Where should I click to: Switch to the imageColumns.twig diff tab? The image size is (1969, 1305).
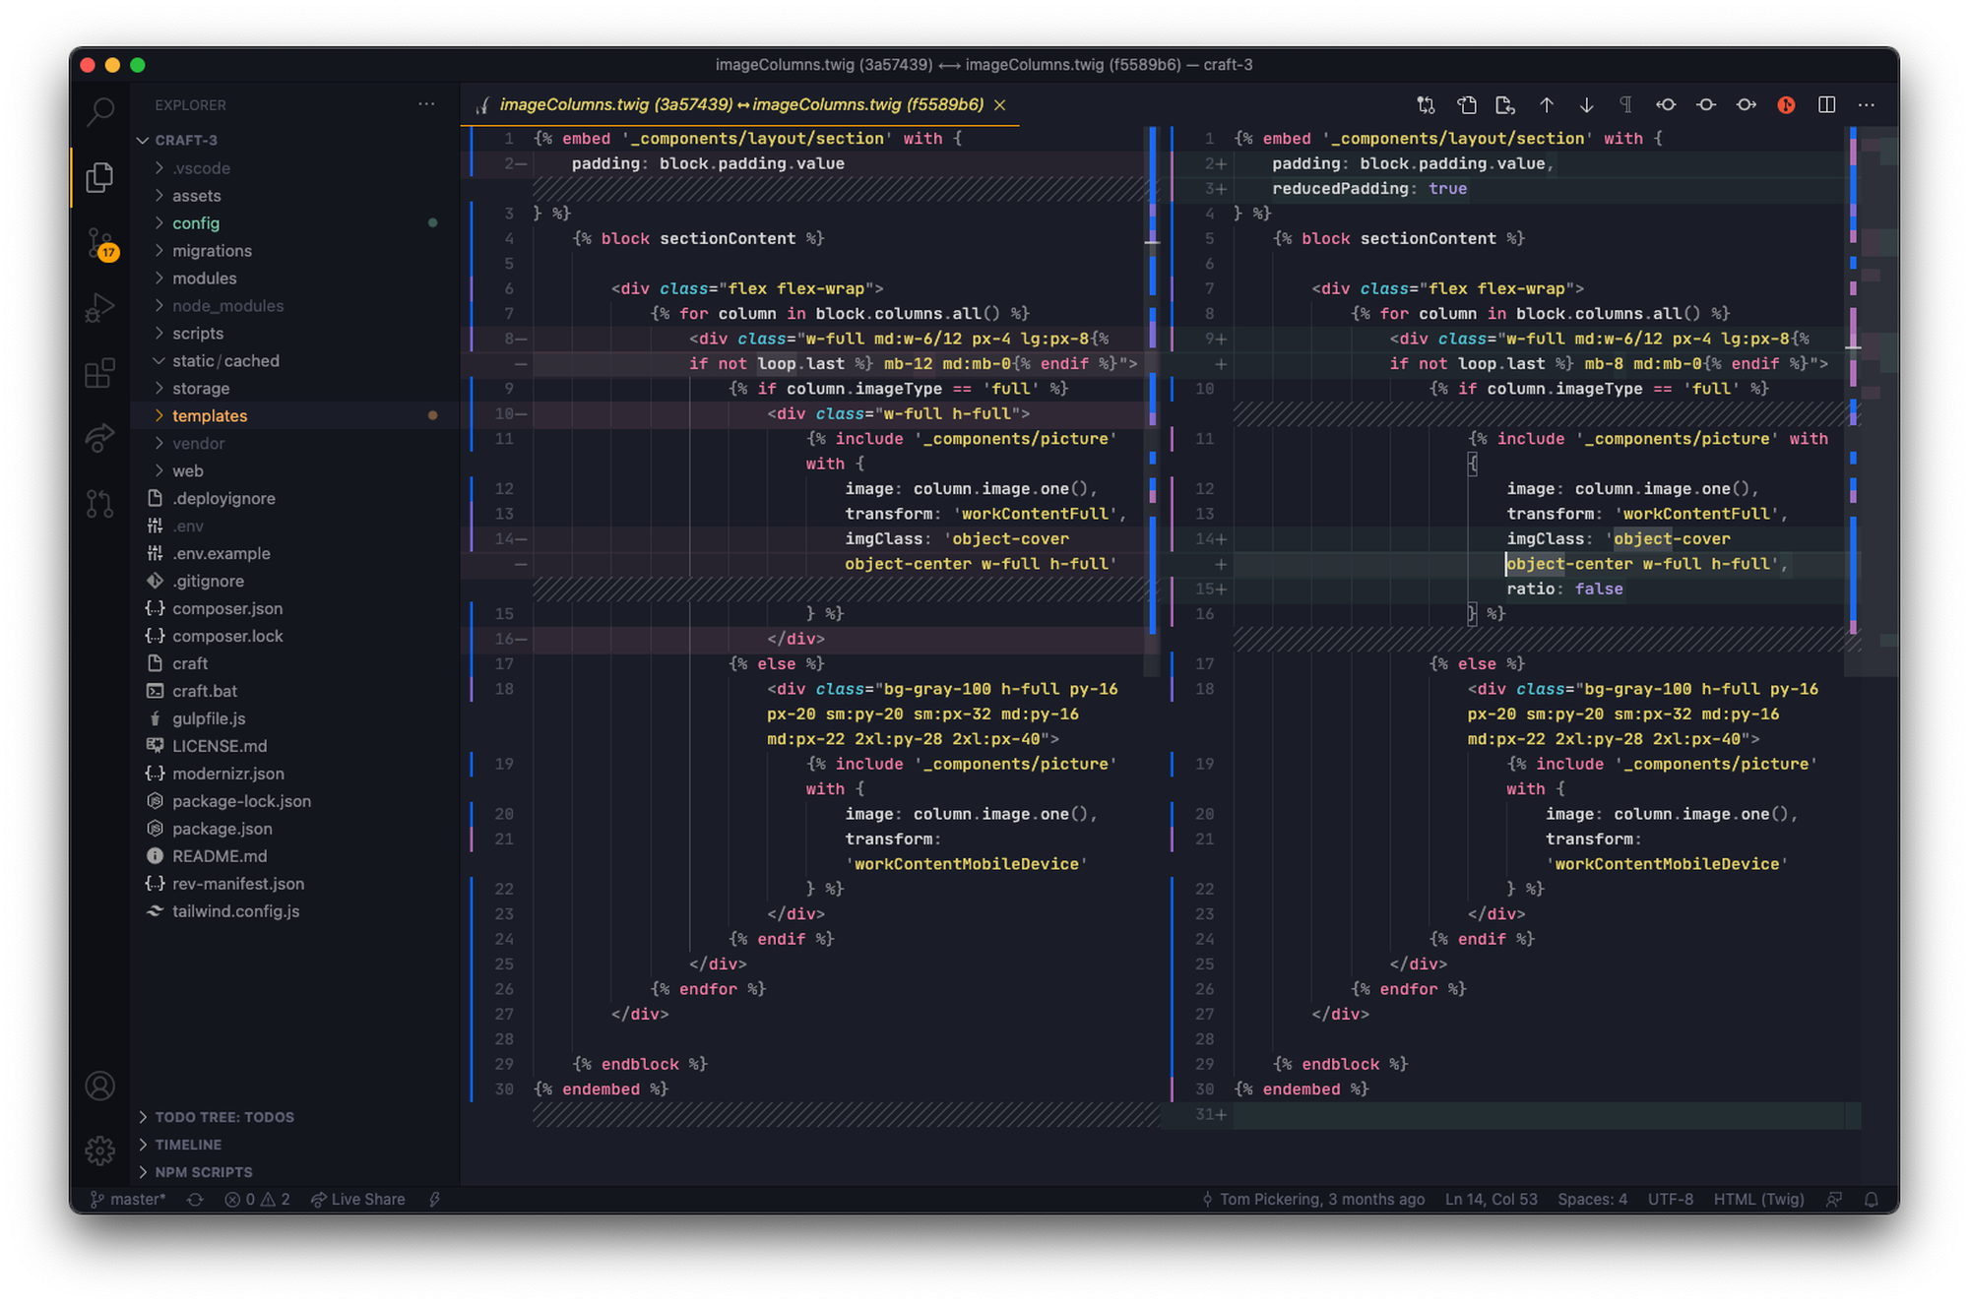tap(740, 104)
